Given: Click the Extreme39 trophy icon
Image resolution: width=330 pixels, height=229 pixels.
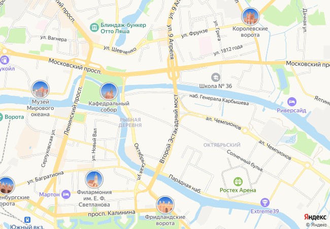Looking at the screenshot, I should coord(265,203).
